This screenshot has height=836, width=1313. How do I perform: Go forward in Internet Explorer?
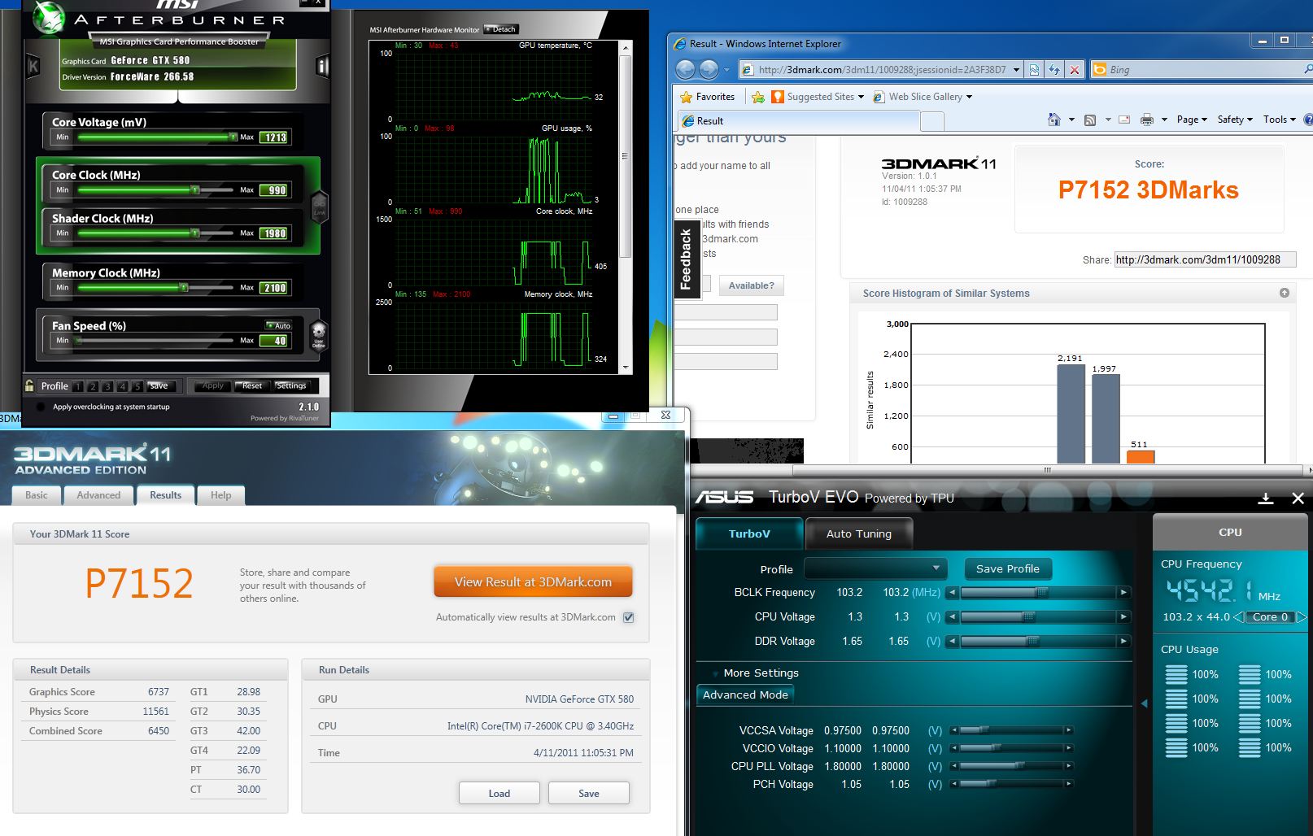pyautogui.click(x=709, y=70)
